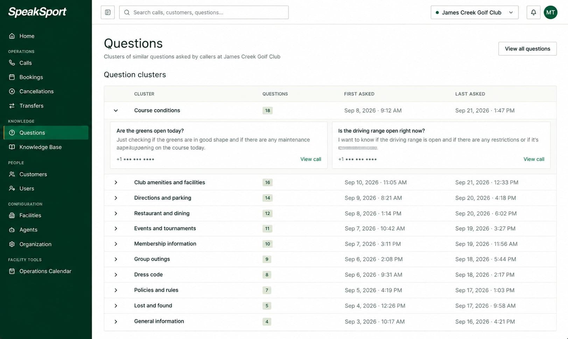Open View call for greens question
The image size is (568, 339).
coord(311,159)
